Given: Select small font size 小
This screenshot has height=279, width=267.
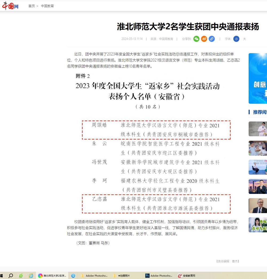Looking at the screenshot, I should 236,39.
